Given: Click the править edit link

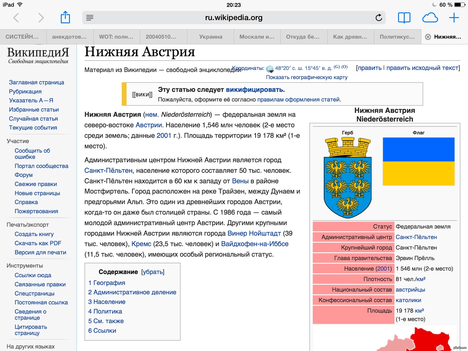Looking at the screenshot, I should coord(370,68).
